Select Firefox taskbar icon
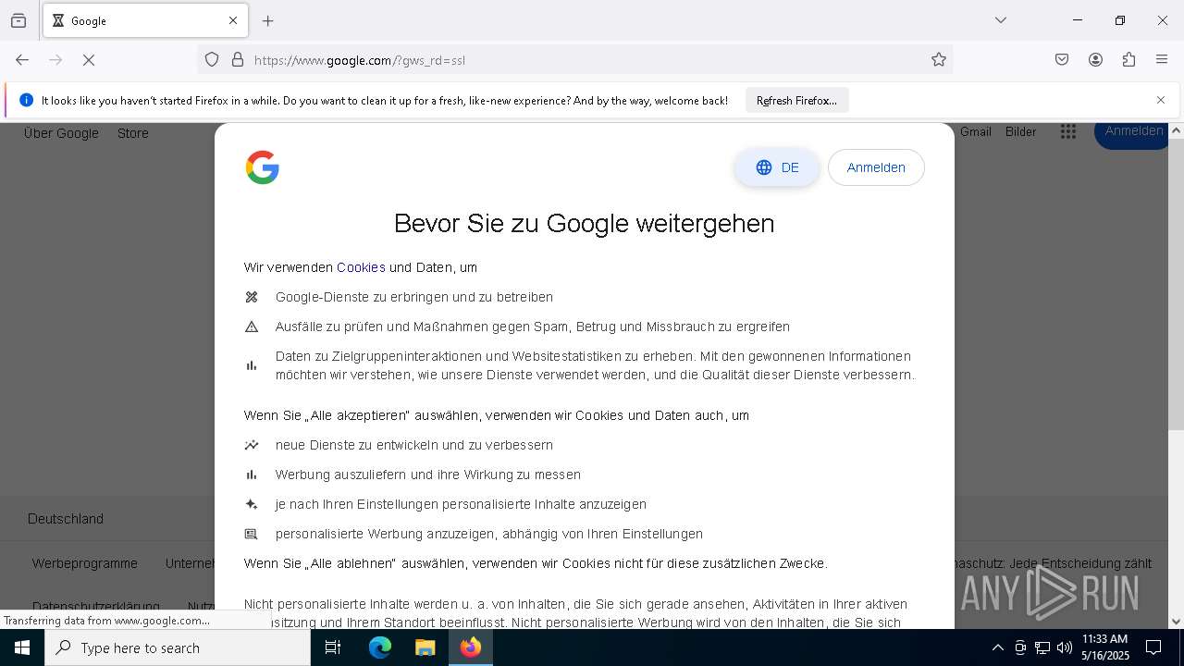 (470, 647)
